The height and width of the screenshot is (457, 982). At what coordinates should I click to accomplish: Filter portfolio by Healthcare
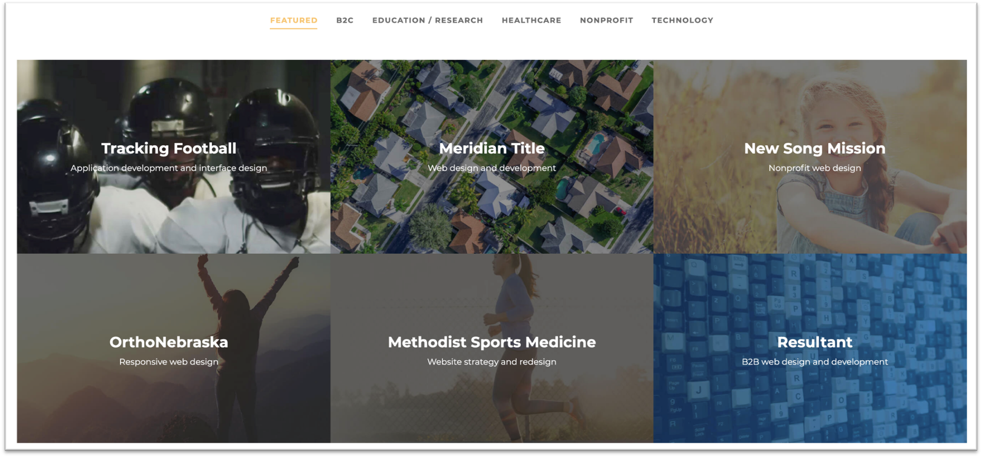point(531,21)
